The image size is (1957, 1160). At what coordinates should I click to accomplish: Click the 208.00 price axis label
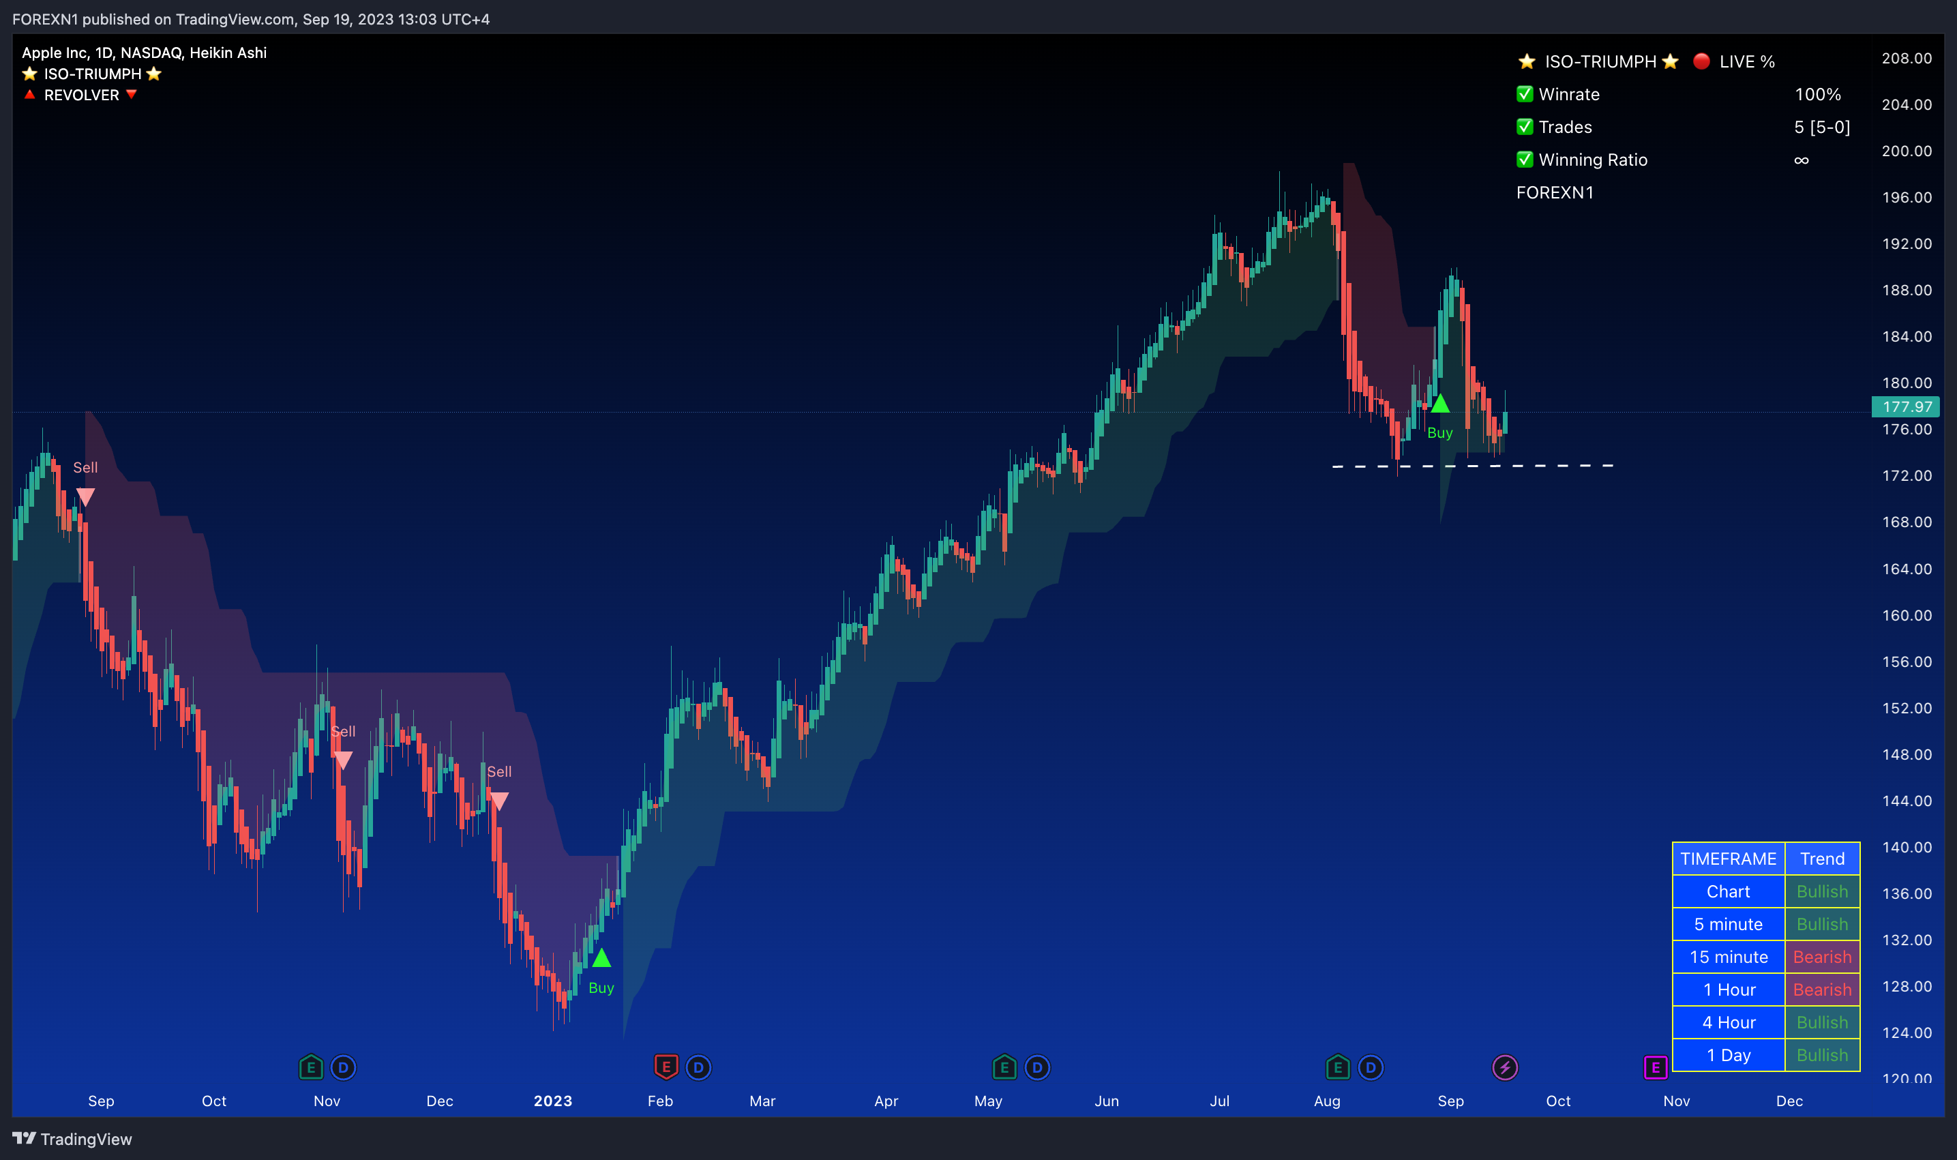[1907, 59]
